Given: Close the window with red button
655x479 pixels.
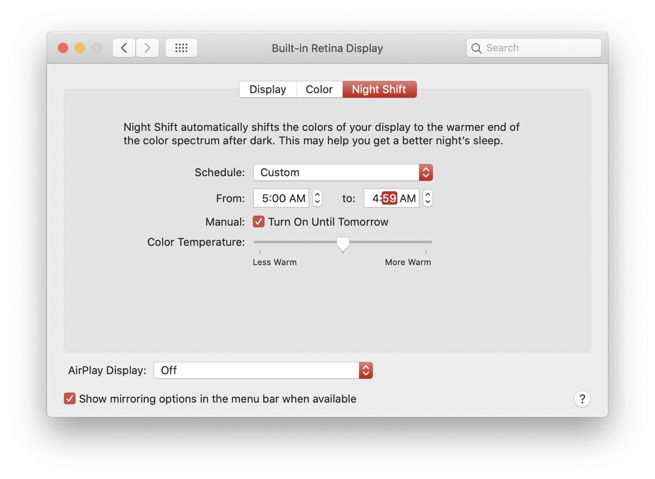Looking at the screenshot, I should pyautogui.click(x=63, y=48).
